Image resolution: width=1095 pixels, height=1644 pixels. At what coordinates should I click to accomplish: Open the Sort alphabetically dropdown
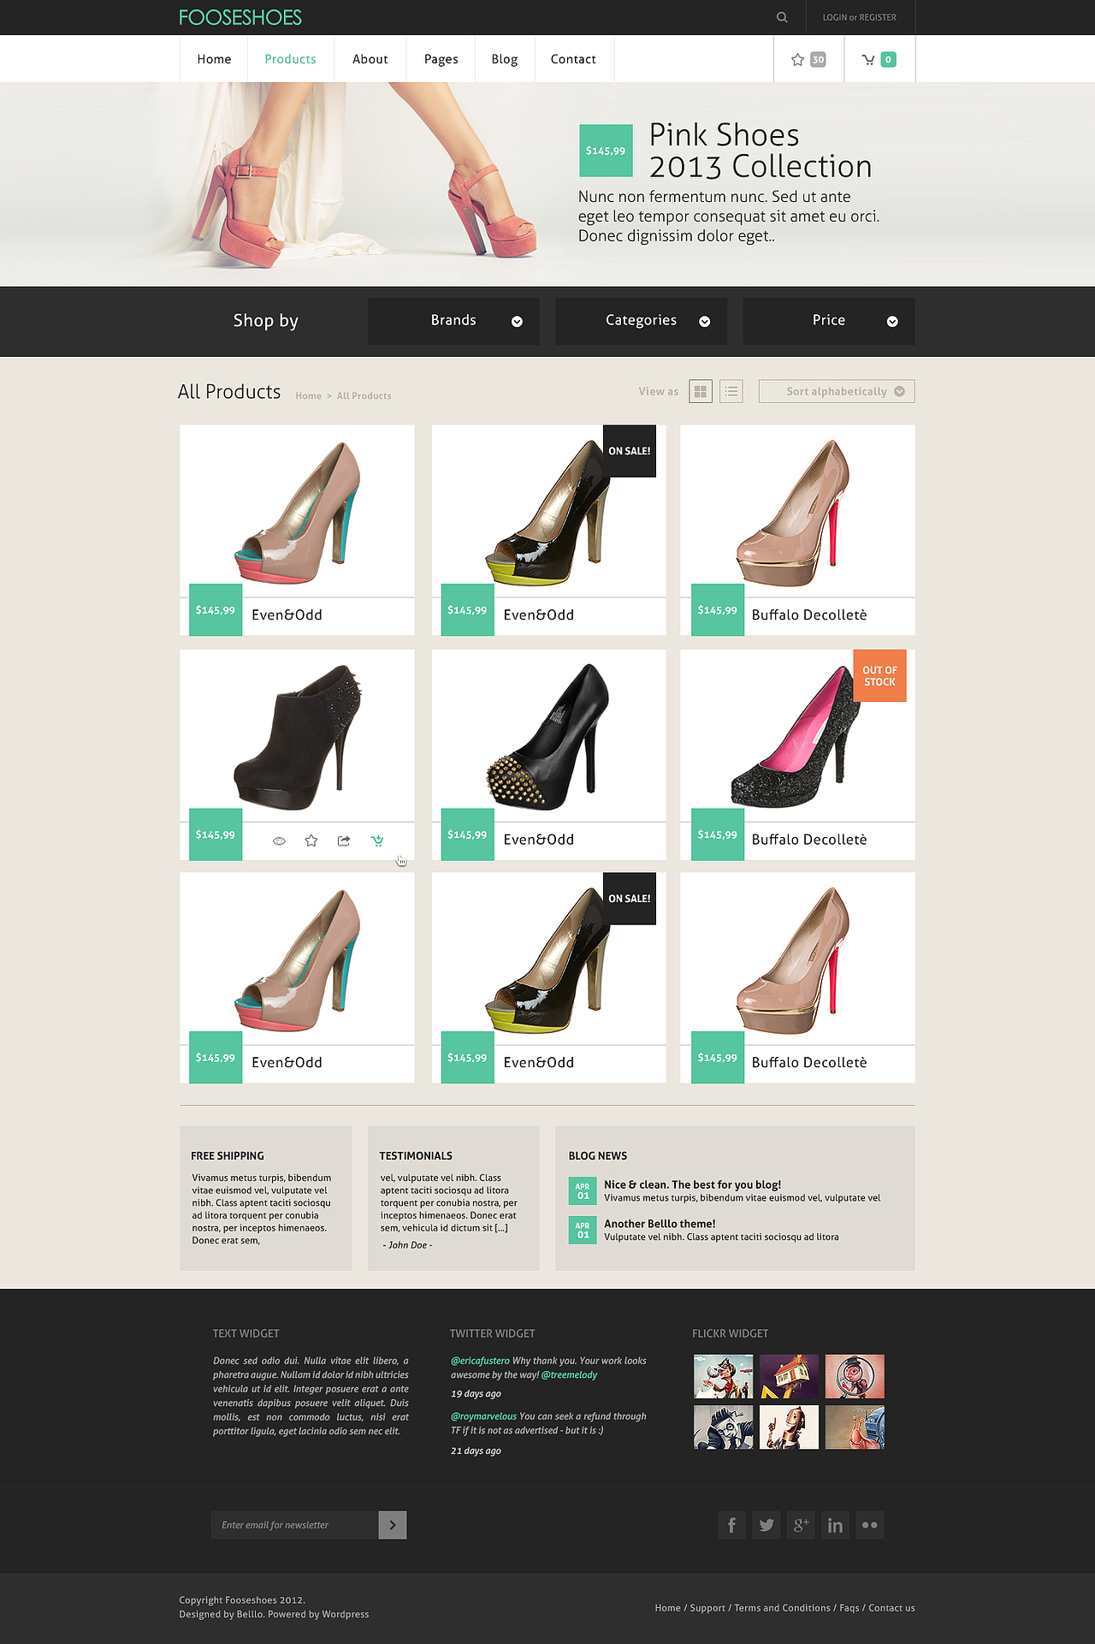coord(837,391)
